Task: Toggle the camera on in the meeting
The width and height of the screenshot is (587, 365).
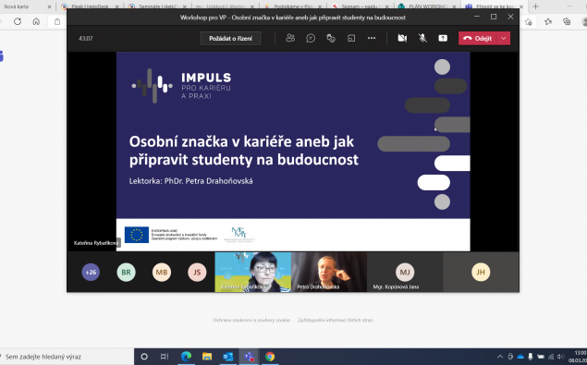Action: click(402, 38)
